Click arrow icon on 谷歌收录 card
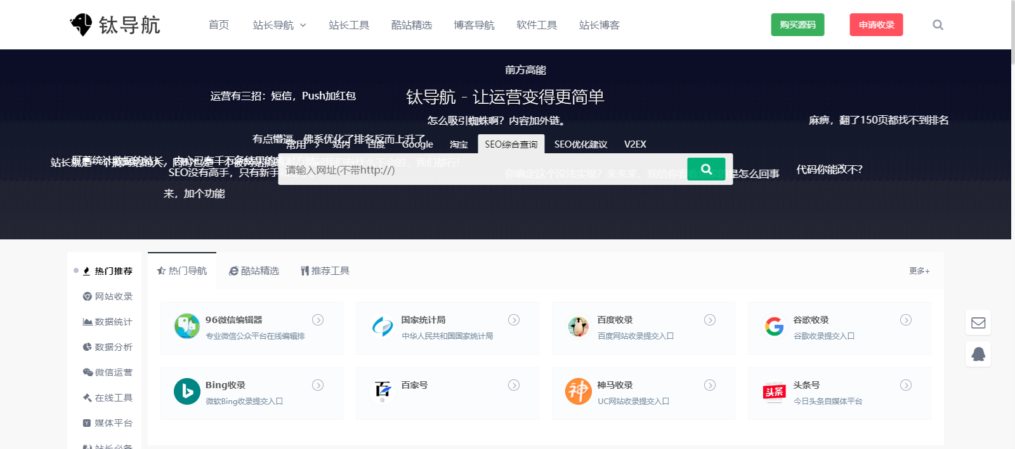 [906, 320]
